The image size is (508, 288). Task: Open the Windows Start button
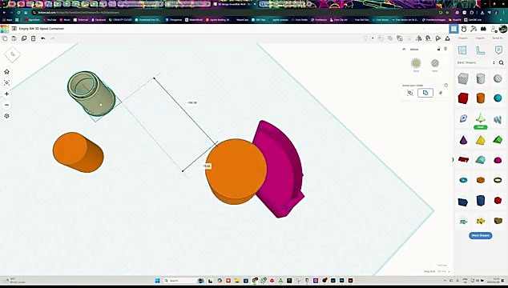[158, 281]
